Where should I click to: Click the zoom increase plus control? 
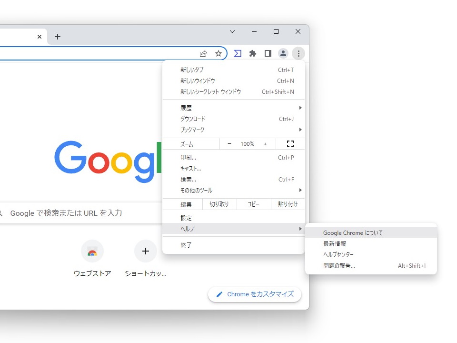(x=265, y=143)
